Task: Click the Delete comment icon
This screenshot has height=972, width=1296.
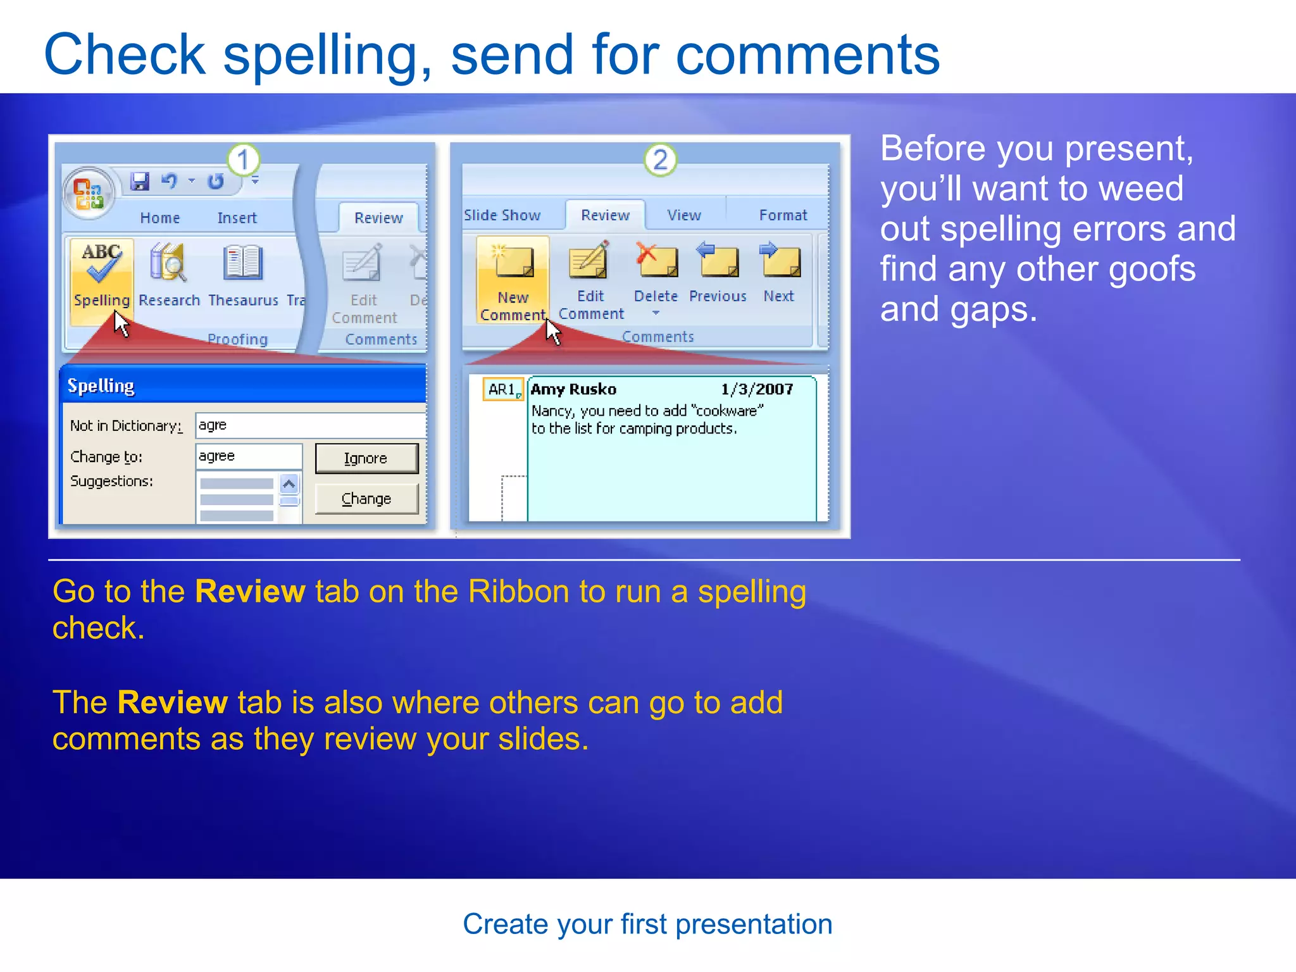Action: [656, 260]
